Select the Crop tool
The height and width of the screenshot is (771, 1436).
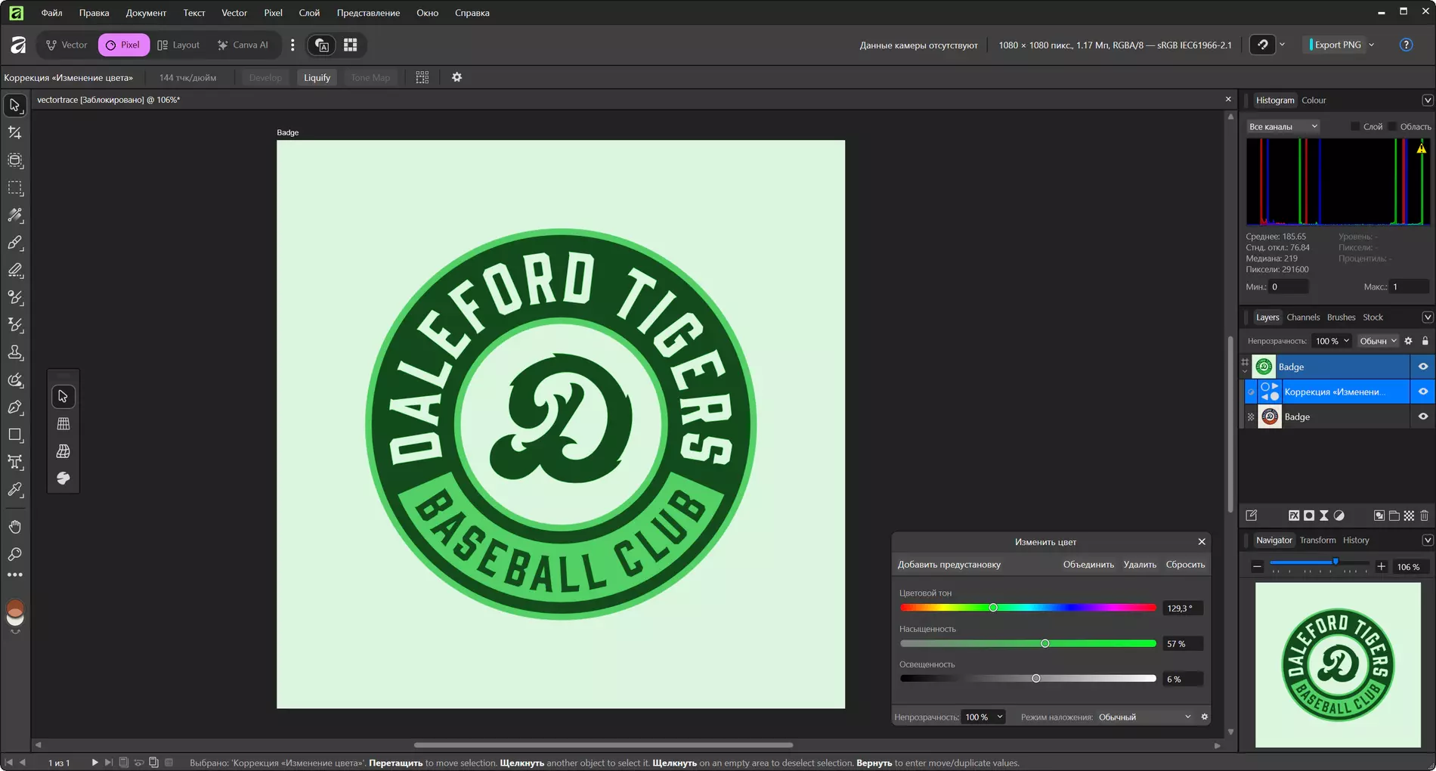tap(15, 132)
